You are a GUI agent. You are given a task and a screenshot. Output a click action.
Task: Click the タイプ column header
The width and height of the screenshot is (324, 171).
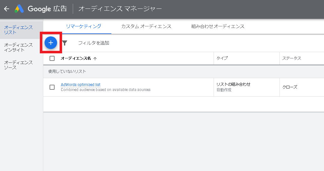pyautogui.click(x=222, y=58)
